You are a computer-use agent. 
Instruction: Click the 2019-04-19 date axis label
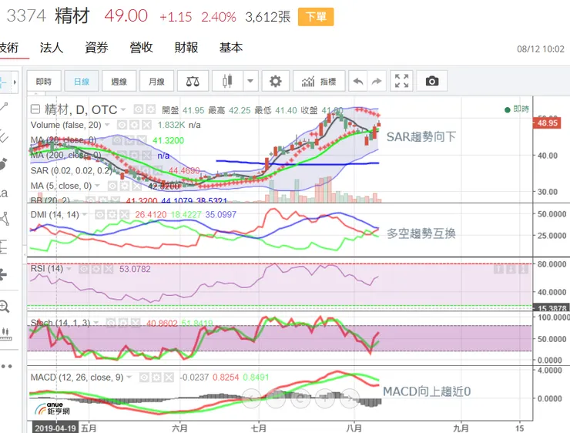pos(55,428)
